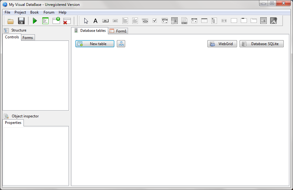
Task: Switch to the Form1 tab
Action: pyautogui.click(x=118, y=31)
